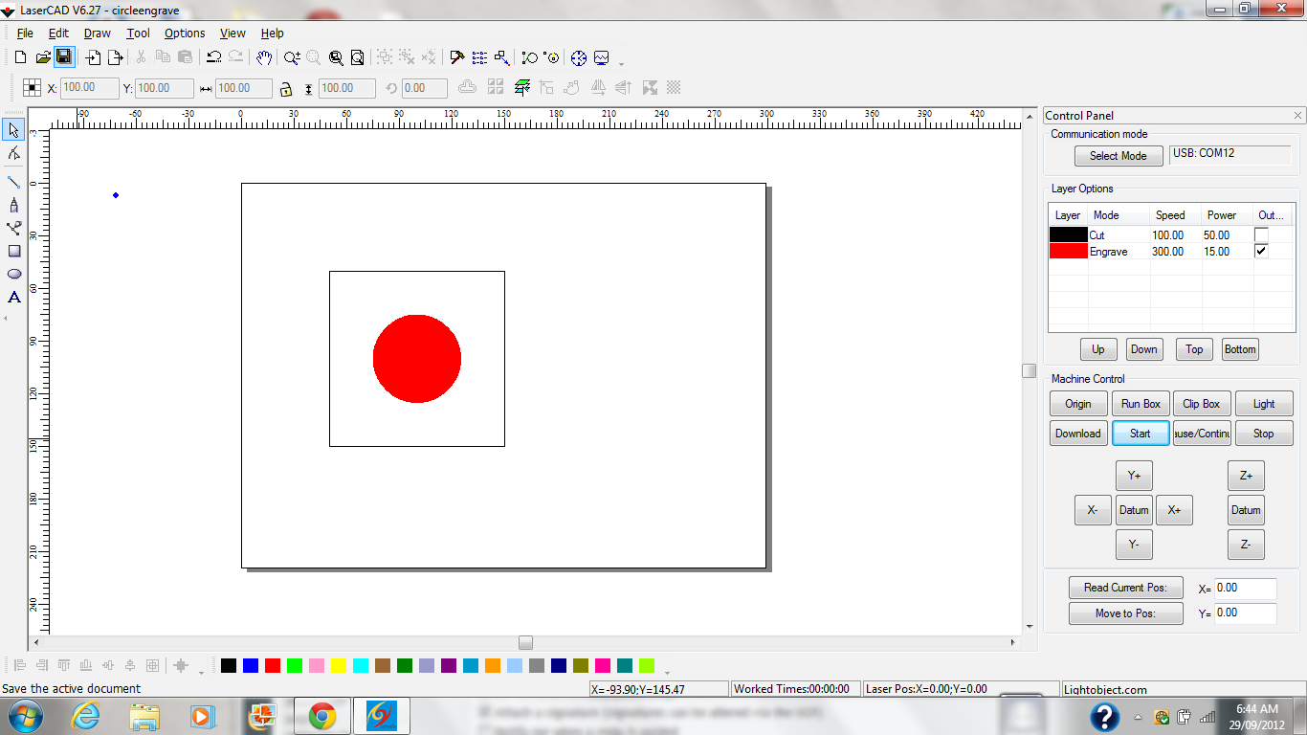Click the Zoom In magnifier icon
This screenshot has width=1307, height=735.
click(292, 57)
